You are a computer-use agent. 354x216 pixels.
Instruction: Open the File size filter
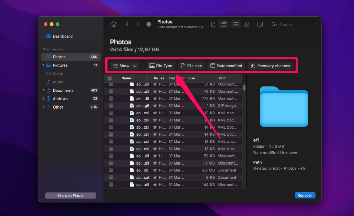pos(192,66)
